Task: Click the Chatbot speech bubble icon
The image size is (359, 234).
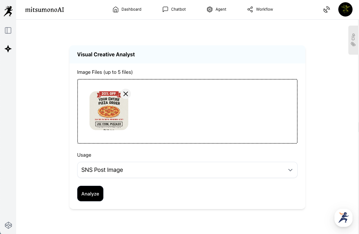Action: point(165,9)
